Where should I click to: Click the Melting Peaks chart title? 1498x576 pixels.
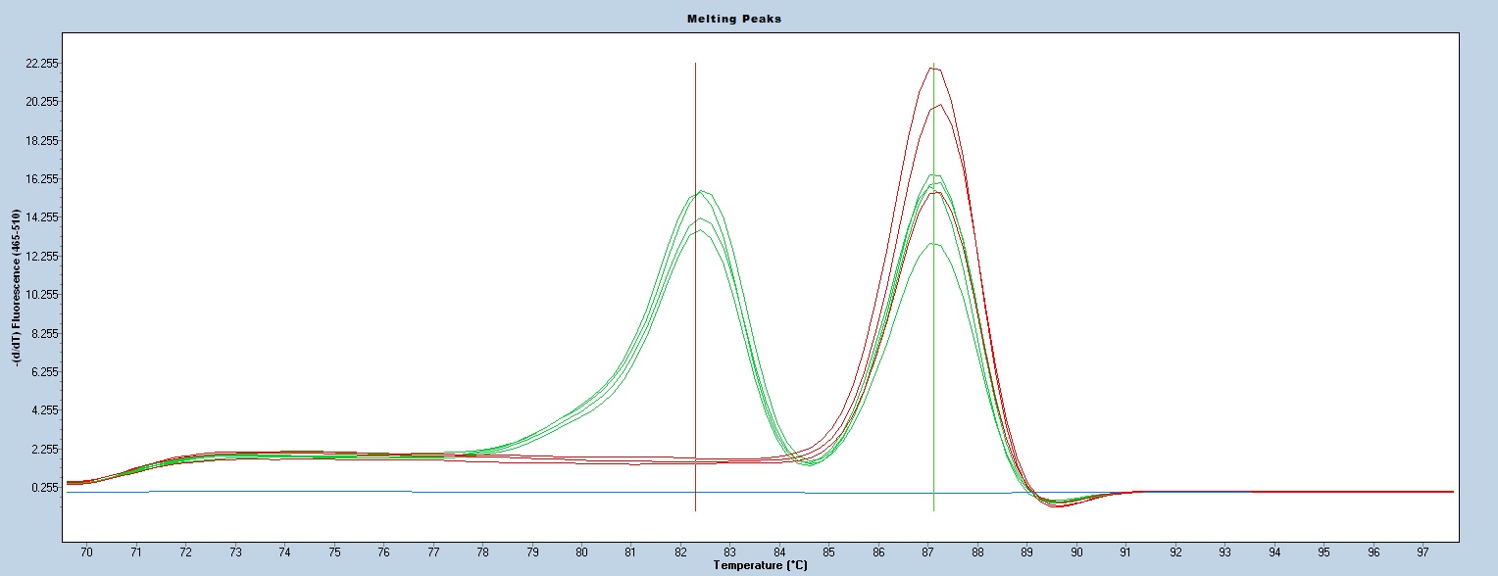[748, 19]
